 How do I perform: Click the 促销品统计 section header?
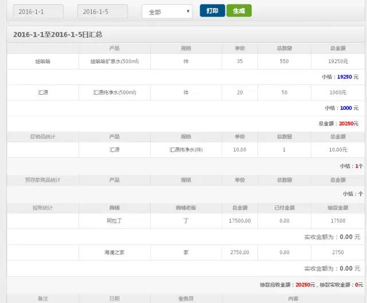(x=43, y=137)
